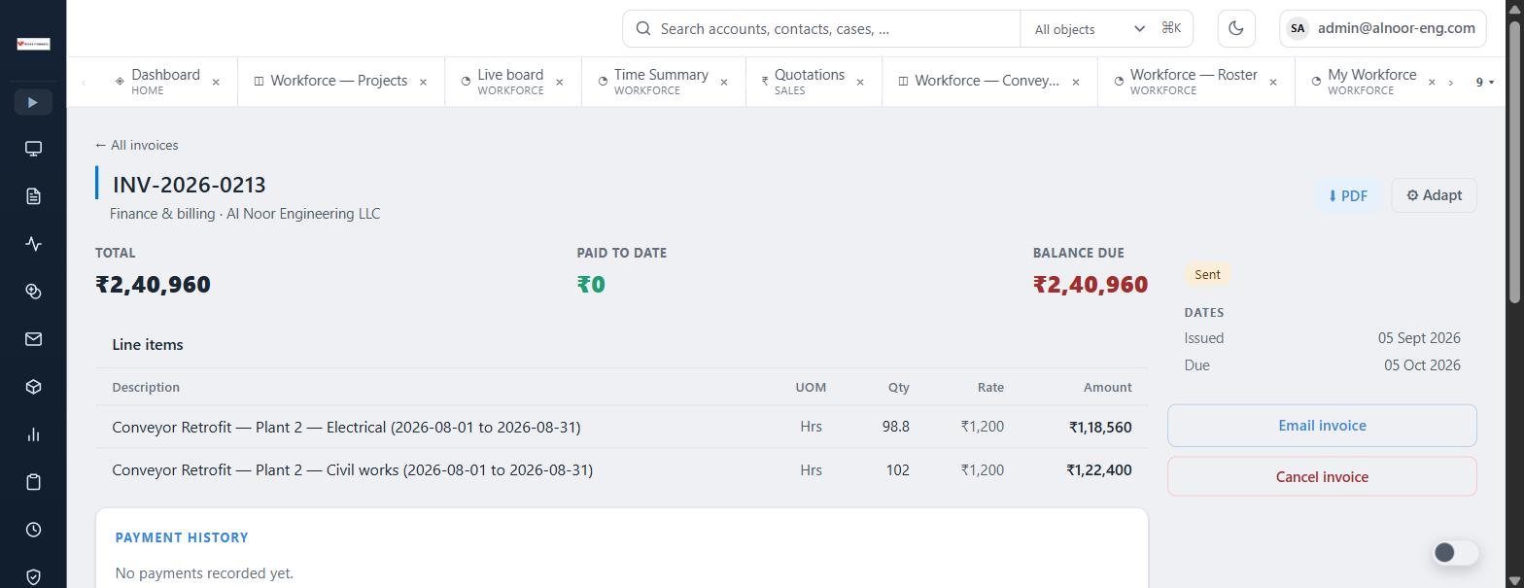1524x588 pixels.
Task: Open the monitor icon in the left sidebar
Action: tap(33, 149)
